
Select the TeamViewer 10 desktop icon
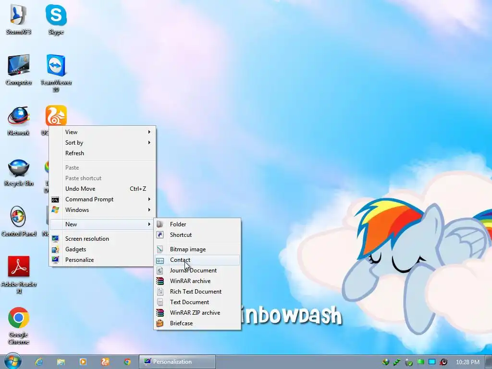point(56,73)
